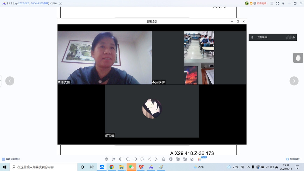
Task: Zoom in on the image
Action: [x=121, y=159]
